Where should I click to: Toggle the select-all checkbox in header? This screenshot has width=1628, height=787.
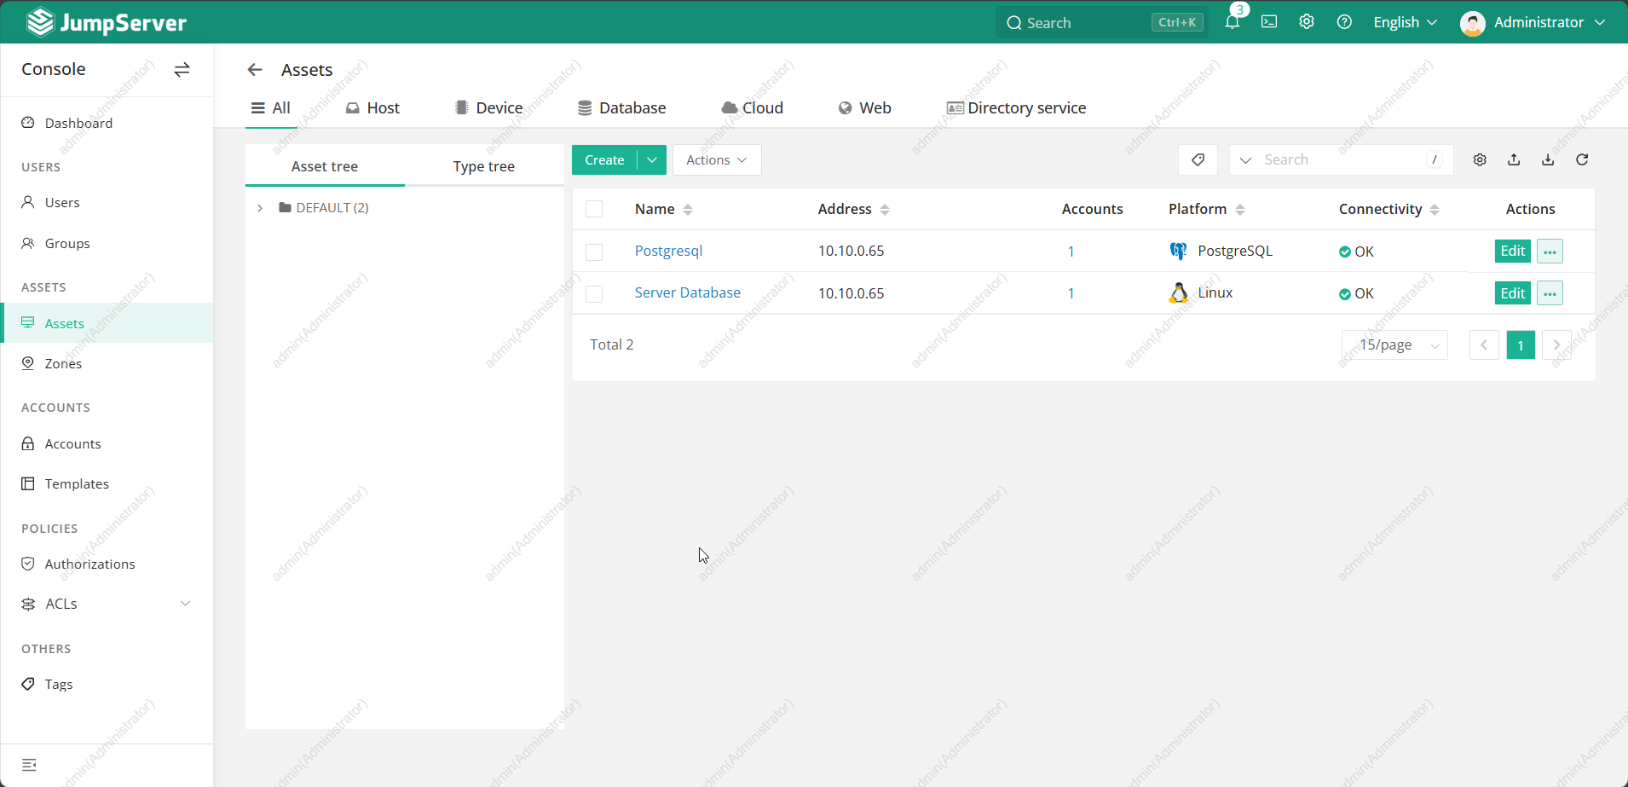point(594,209)
